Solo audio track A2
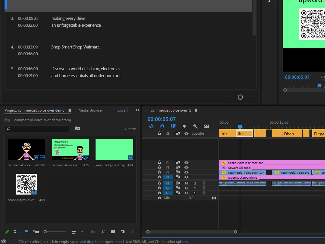 [x=195, y=188]
